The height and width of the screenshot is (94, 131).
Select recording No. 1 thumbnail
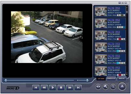click(x=101, y=11)
